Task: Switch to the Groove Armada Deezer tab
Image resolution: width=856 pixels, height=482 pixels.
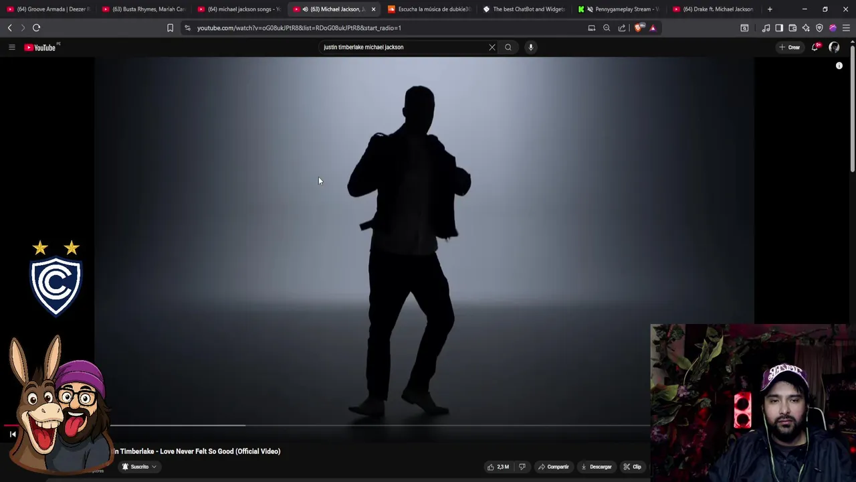Action: [48, 9]
